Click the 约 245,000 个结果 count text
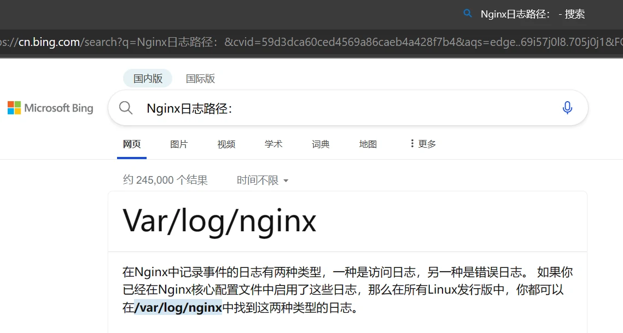 (165, 180)
